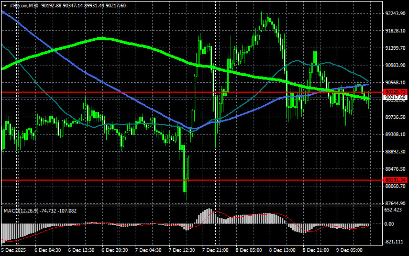This screenshot has width=409, height=256.
Task: Click the -821.111 MACD scale value
Action: (394, 242)
